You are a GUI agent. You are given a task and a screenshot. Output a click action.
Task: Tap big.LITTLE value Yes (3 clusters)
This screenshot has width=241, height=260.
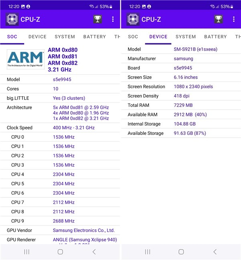69,98
